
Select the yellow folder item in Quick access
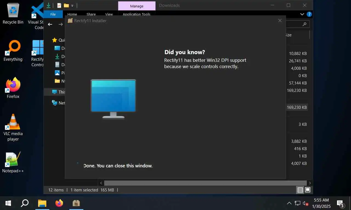60,81
